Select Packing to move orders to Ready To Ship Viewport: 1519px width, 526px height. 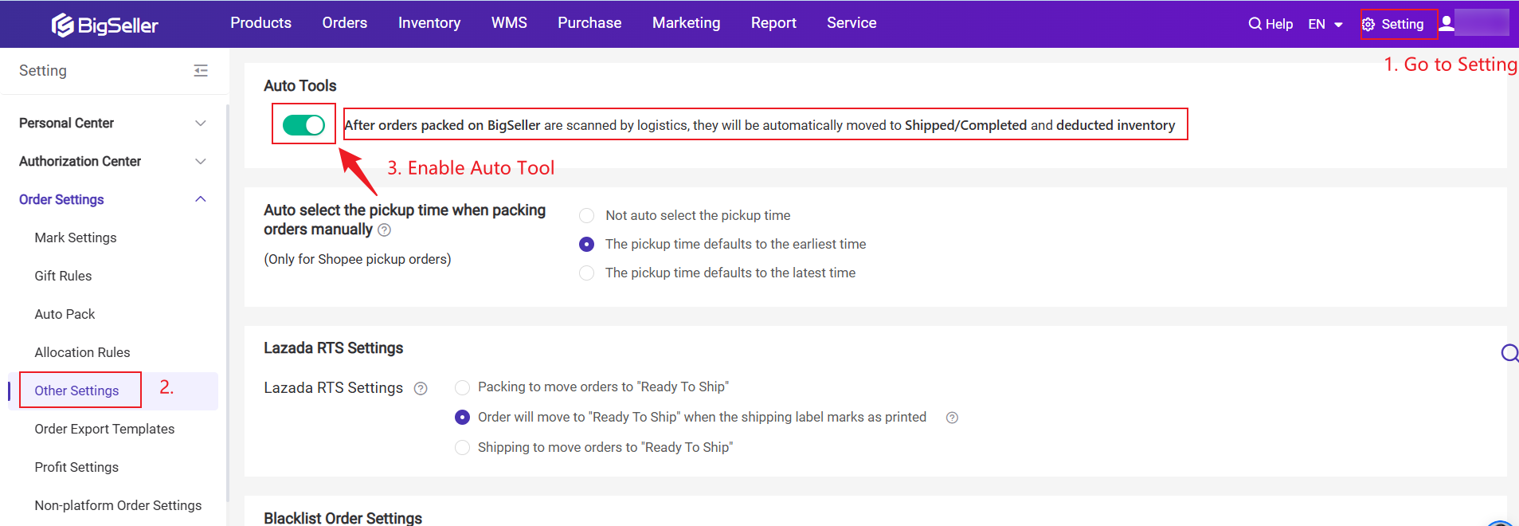[462, 387]
